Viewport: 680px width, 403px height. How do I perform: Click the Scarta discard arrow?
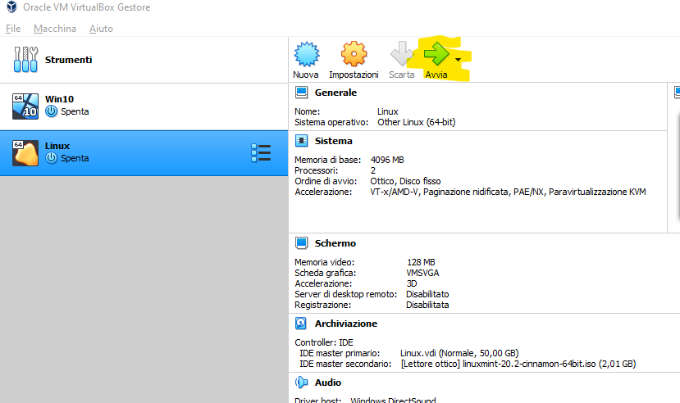point(402,54)
